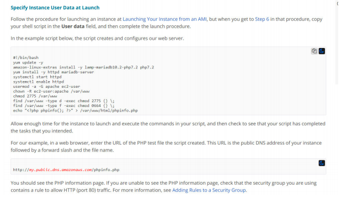Screen dimensions: 341x203
Task: Click the #!/bin/bash shebang line
Action: (26, 57)
